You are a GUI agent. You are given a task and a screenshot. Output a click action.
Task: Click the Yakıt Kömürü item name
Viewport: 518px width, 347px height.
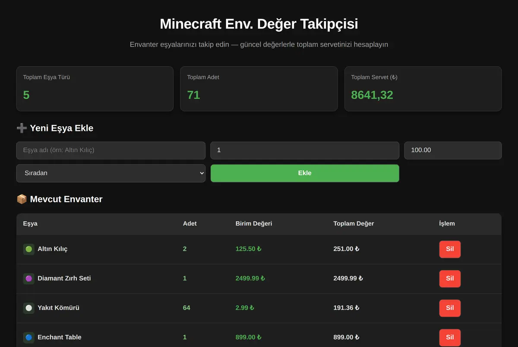(58, 308)
